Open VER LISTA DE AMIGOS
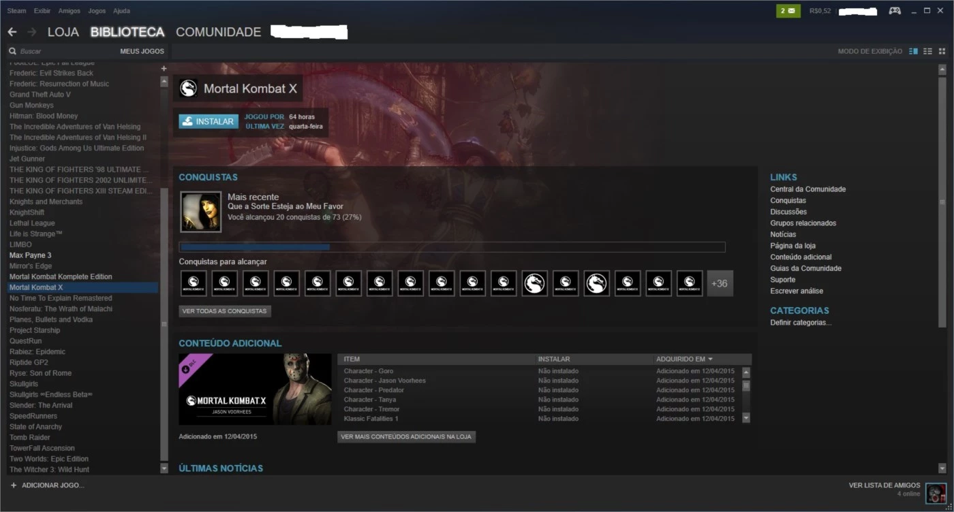Viewport: 954px width, 512px height. click(884, 485)
